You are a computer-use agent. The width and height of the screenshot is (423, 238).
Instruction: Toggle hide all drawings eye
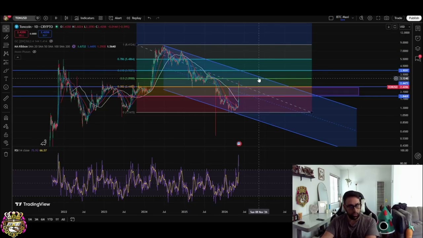click(x=6, y=143)
